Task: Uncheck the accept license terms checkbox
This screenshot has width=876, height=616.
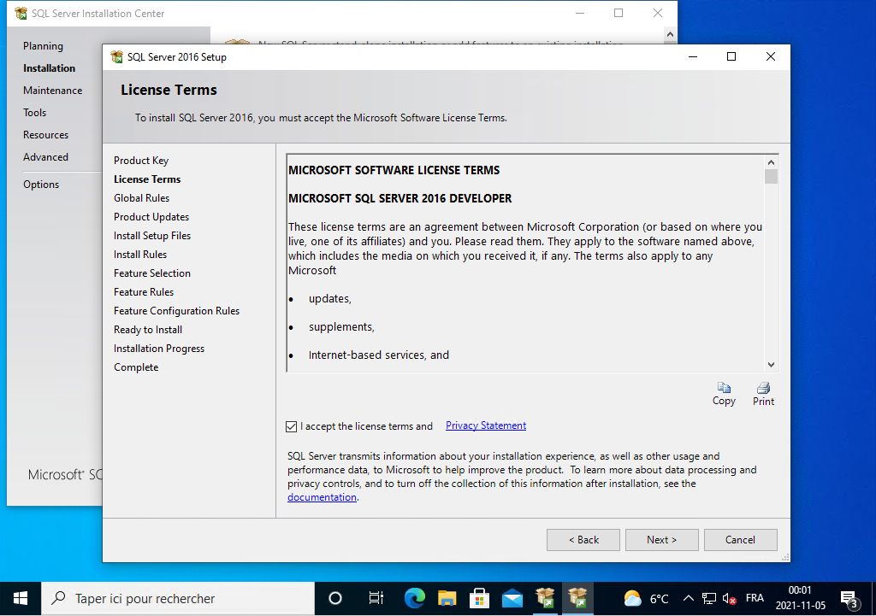Action: 293,426
